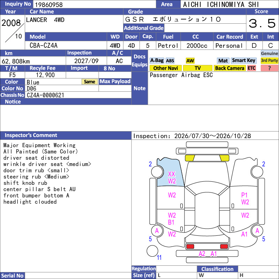
Task: Click the yellow Same color tag
Action: point(90,82)
